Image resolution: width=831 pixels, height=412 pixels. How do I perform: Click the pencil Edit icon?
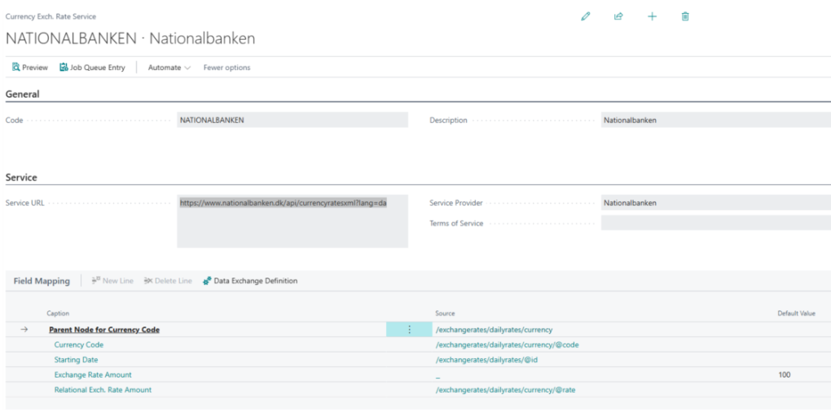585,16
